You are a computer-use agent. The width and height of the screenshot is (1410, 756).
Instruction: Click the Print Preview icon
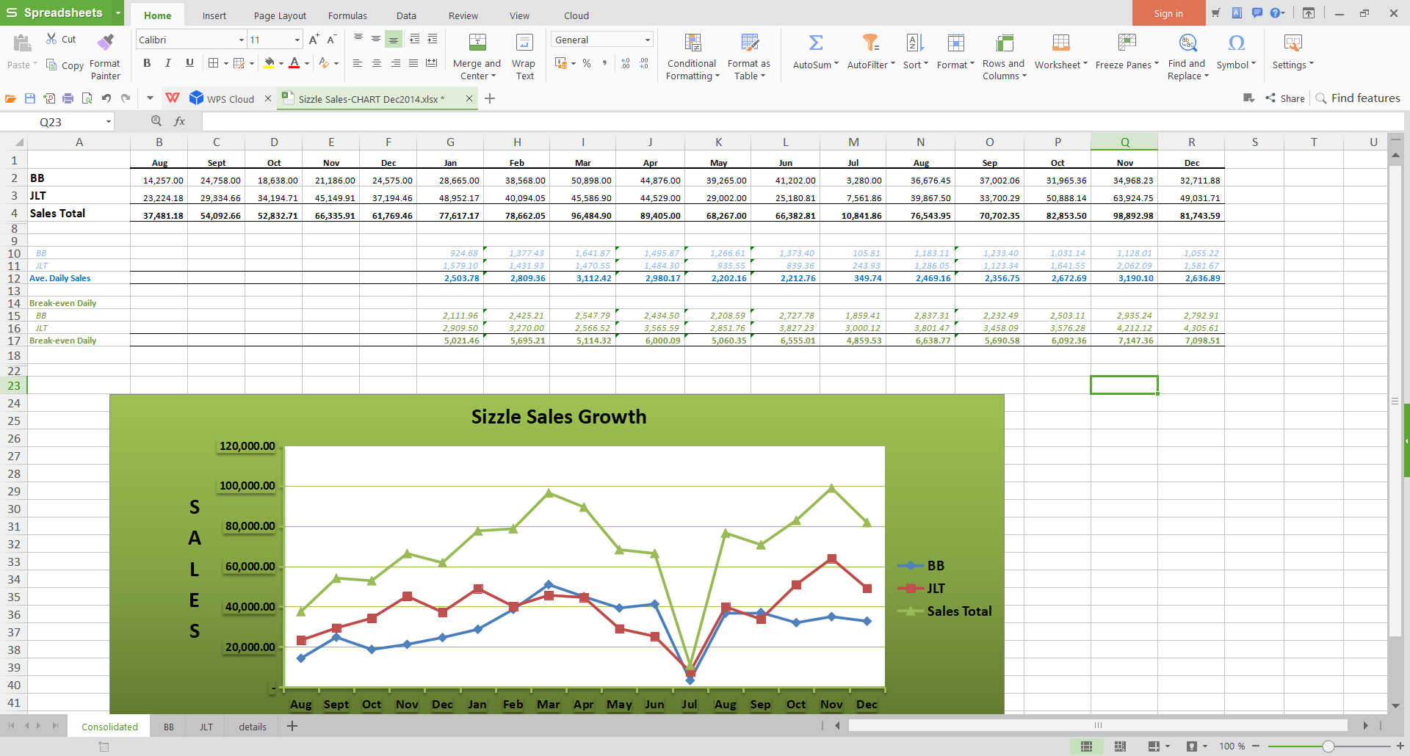click(87, 98)
